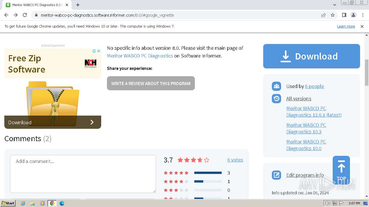This screenshot has width=369, height=207.
Task: Click the page vertical scrollbar thumb
Action: 367,72
